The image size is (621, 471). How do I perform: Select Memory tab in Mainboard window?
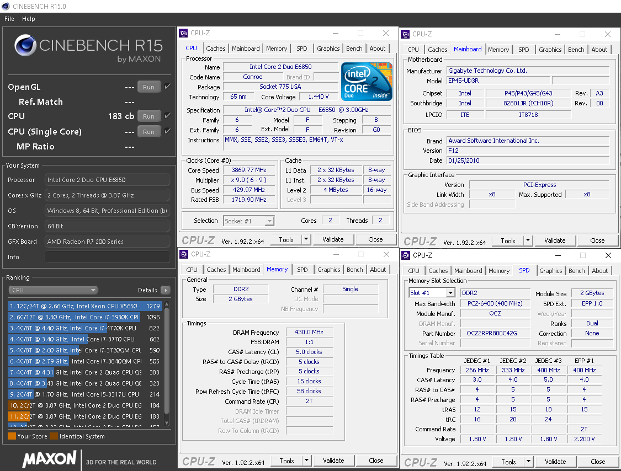click(498, 50)
